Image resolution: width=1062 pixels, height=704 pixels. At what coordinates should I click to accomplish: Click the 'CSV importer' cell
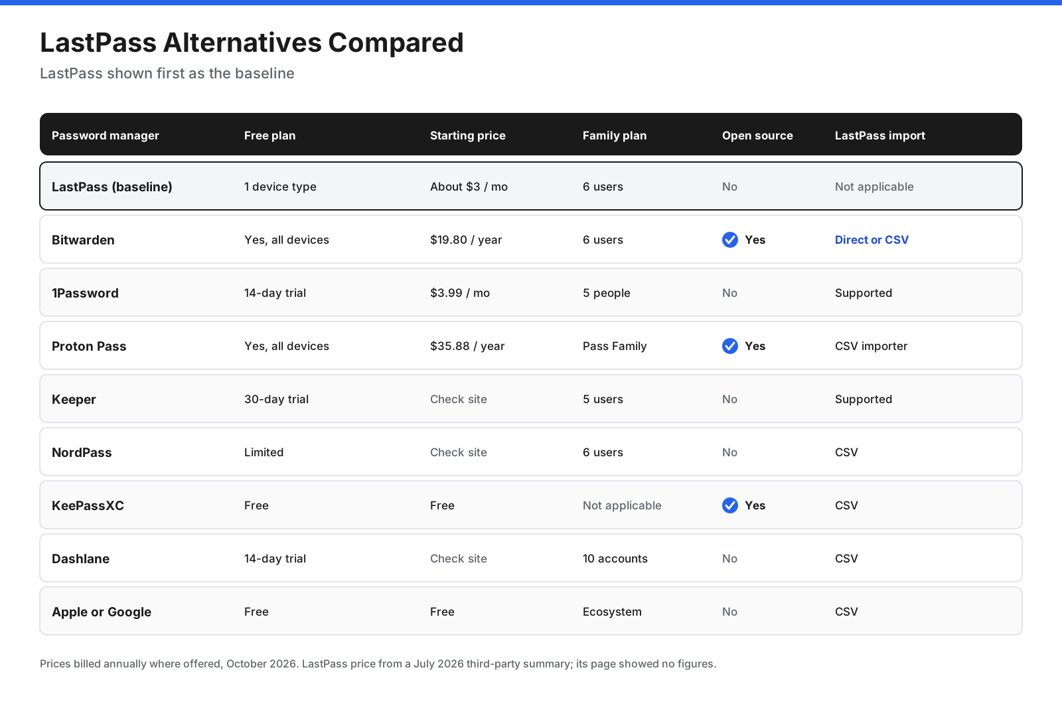coord(871,346)
